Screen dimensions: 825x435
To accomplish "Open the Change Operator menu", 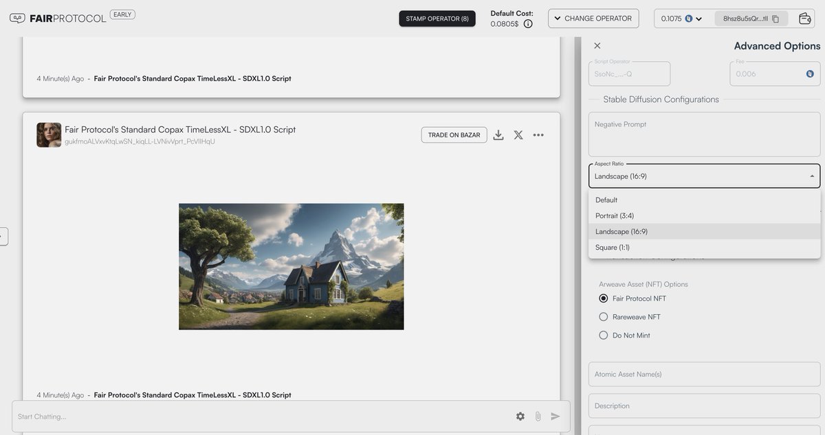I will coord(593,17).
